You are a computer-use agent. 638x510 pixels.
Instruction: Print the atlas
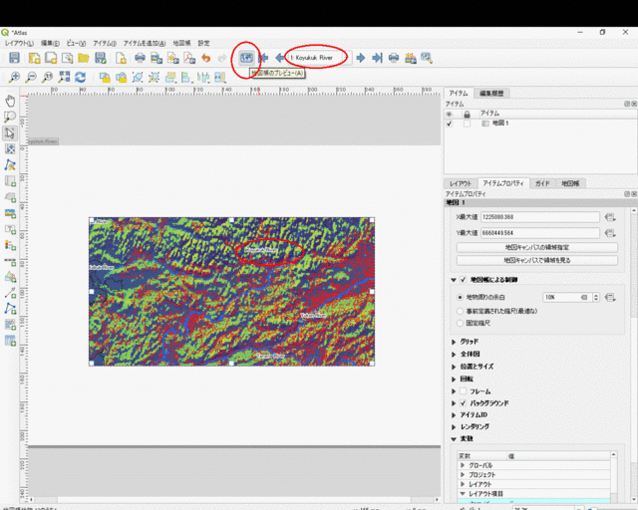click(394, 58)
